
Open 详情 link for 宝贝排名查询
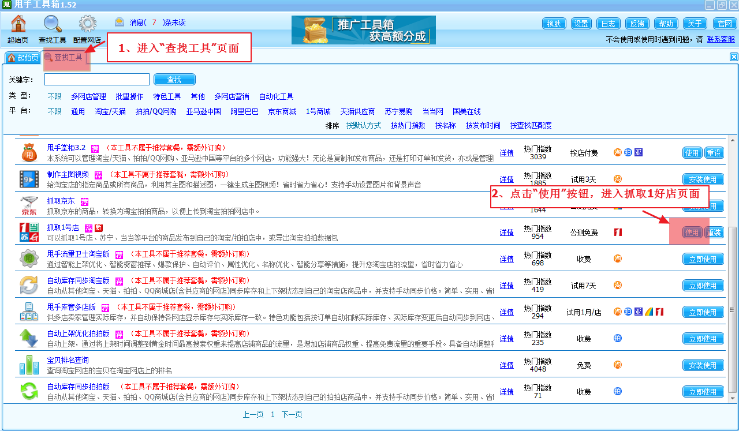coord(507,365)
